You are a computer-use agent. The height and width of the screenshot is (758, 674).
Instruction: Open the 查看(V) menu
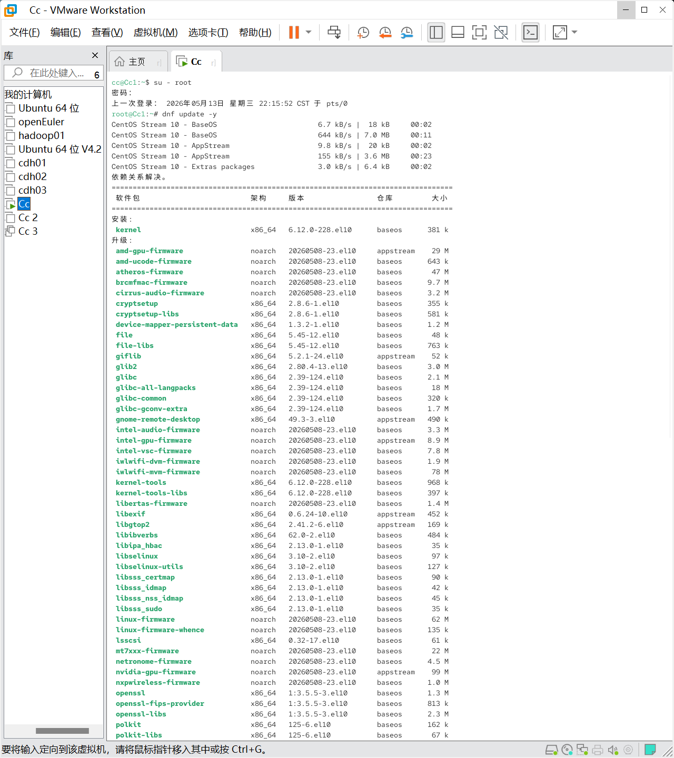point(107,33)
